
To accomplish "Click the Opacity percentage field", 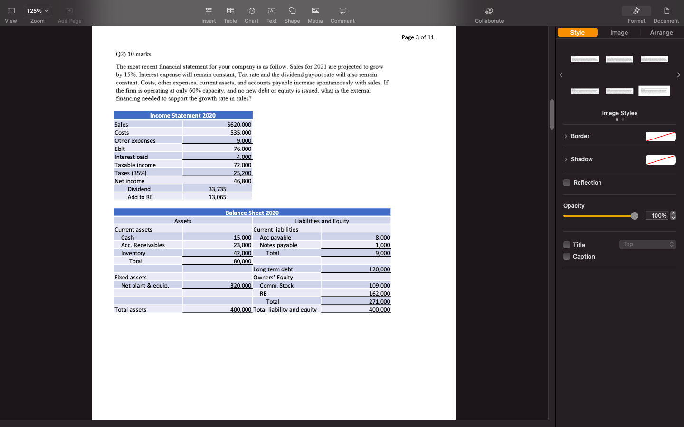I will click(x=657, y=216).
